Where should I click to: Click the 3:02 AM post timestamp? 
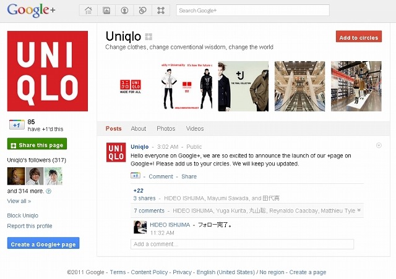(x=168, y=147)
